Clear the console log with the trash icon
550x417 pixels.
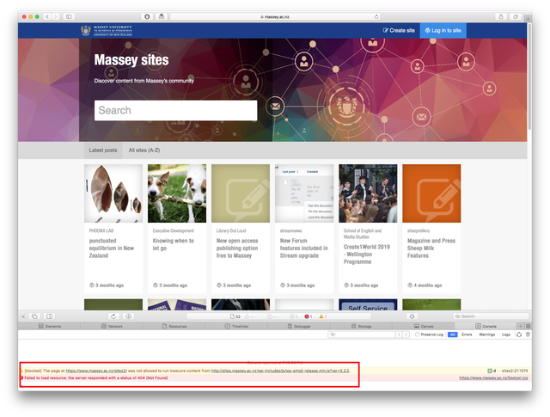pyautogui.click(x=528, y=334)
